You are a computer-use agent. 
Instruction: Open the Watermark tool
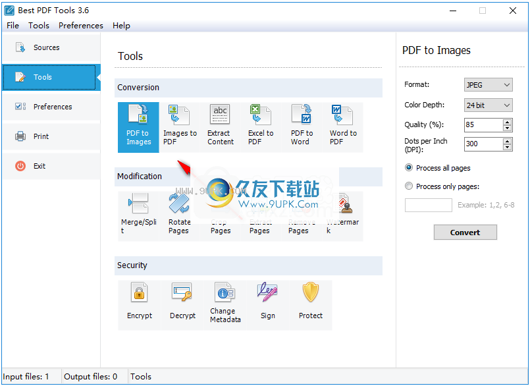343,216
